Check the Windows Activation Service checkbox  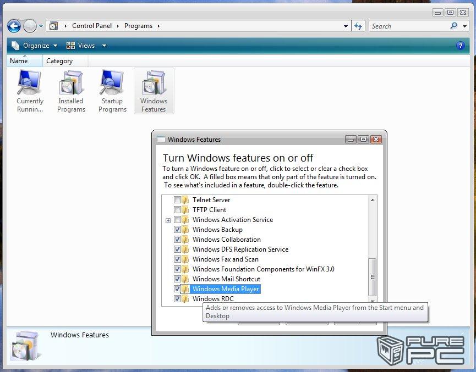coord(177,220)
